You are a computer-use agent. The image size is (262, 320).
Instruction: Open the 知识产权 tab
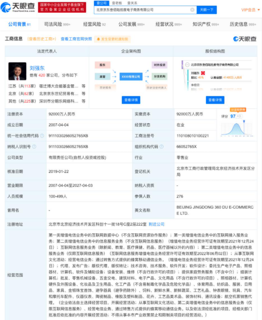206,24
